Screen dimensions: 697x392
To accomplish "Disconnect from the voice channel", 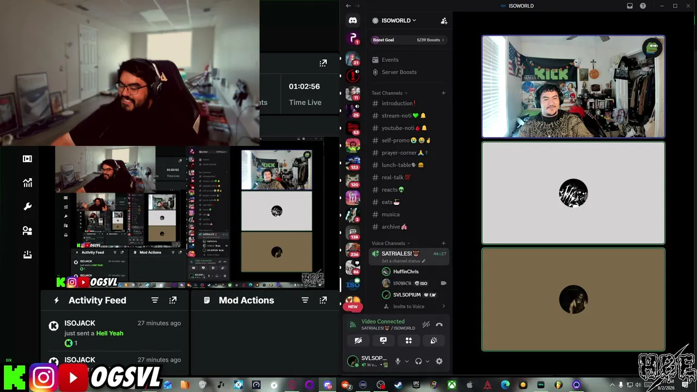I will 439,325.
